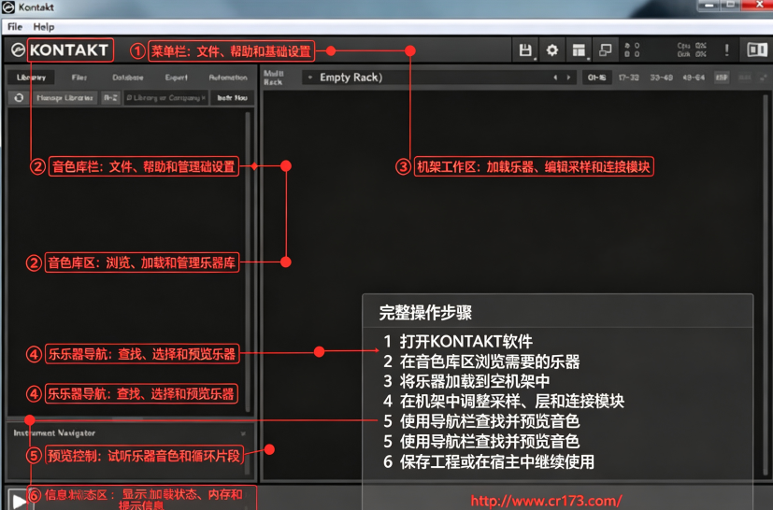Viewport: 773px width, 510px height.
Task: Select rack page 33-48
Action: pos(661,78)
